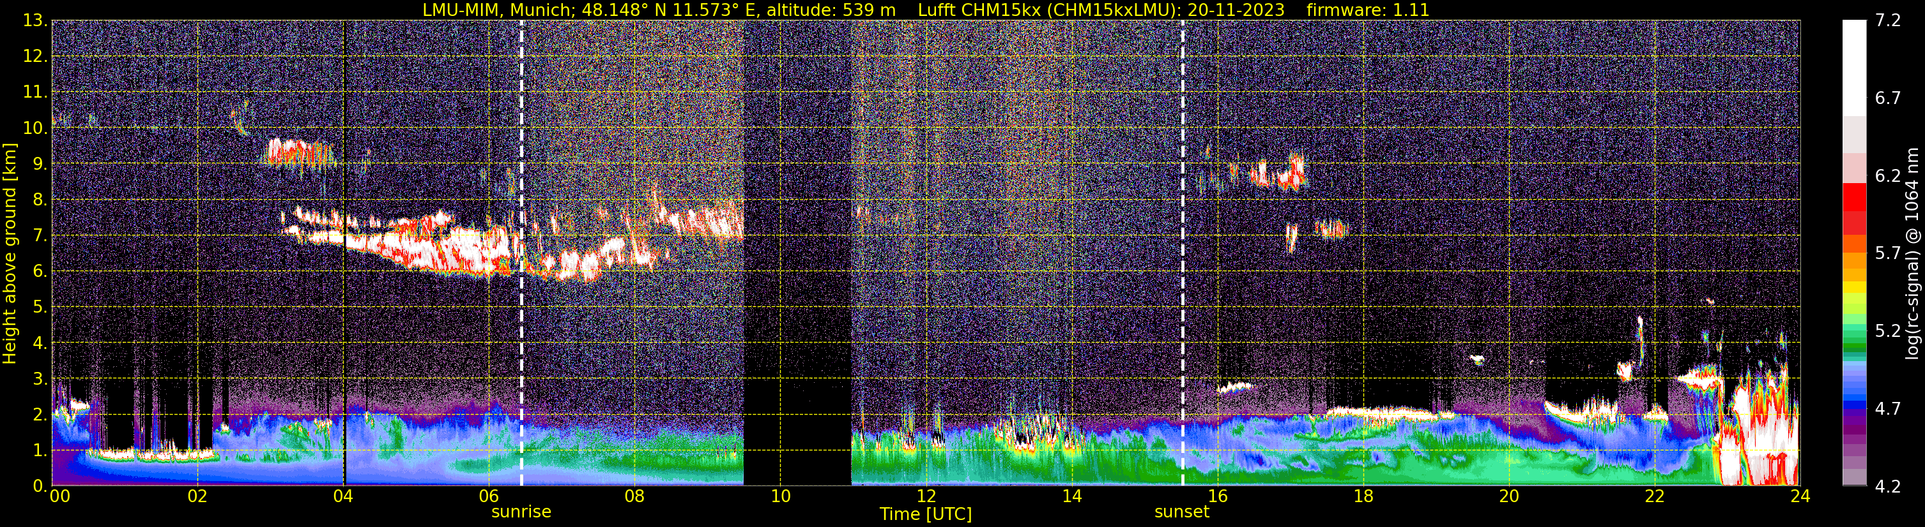Image resolution: width=1925 pixels, height=527 pixels.
Task: Click the height tick label '1.'
Action: [39, 450]
